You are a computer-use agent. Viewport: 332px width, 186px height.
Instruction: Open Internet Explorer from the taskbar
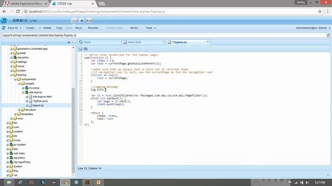20,182
